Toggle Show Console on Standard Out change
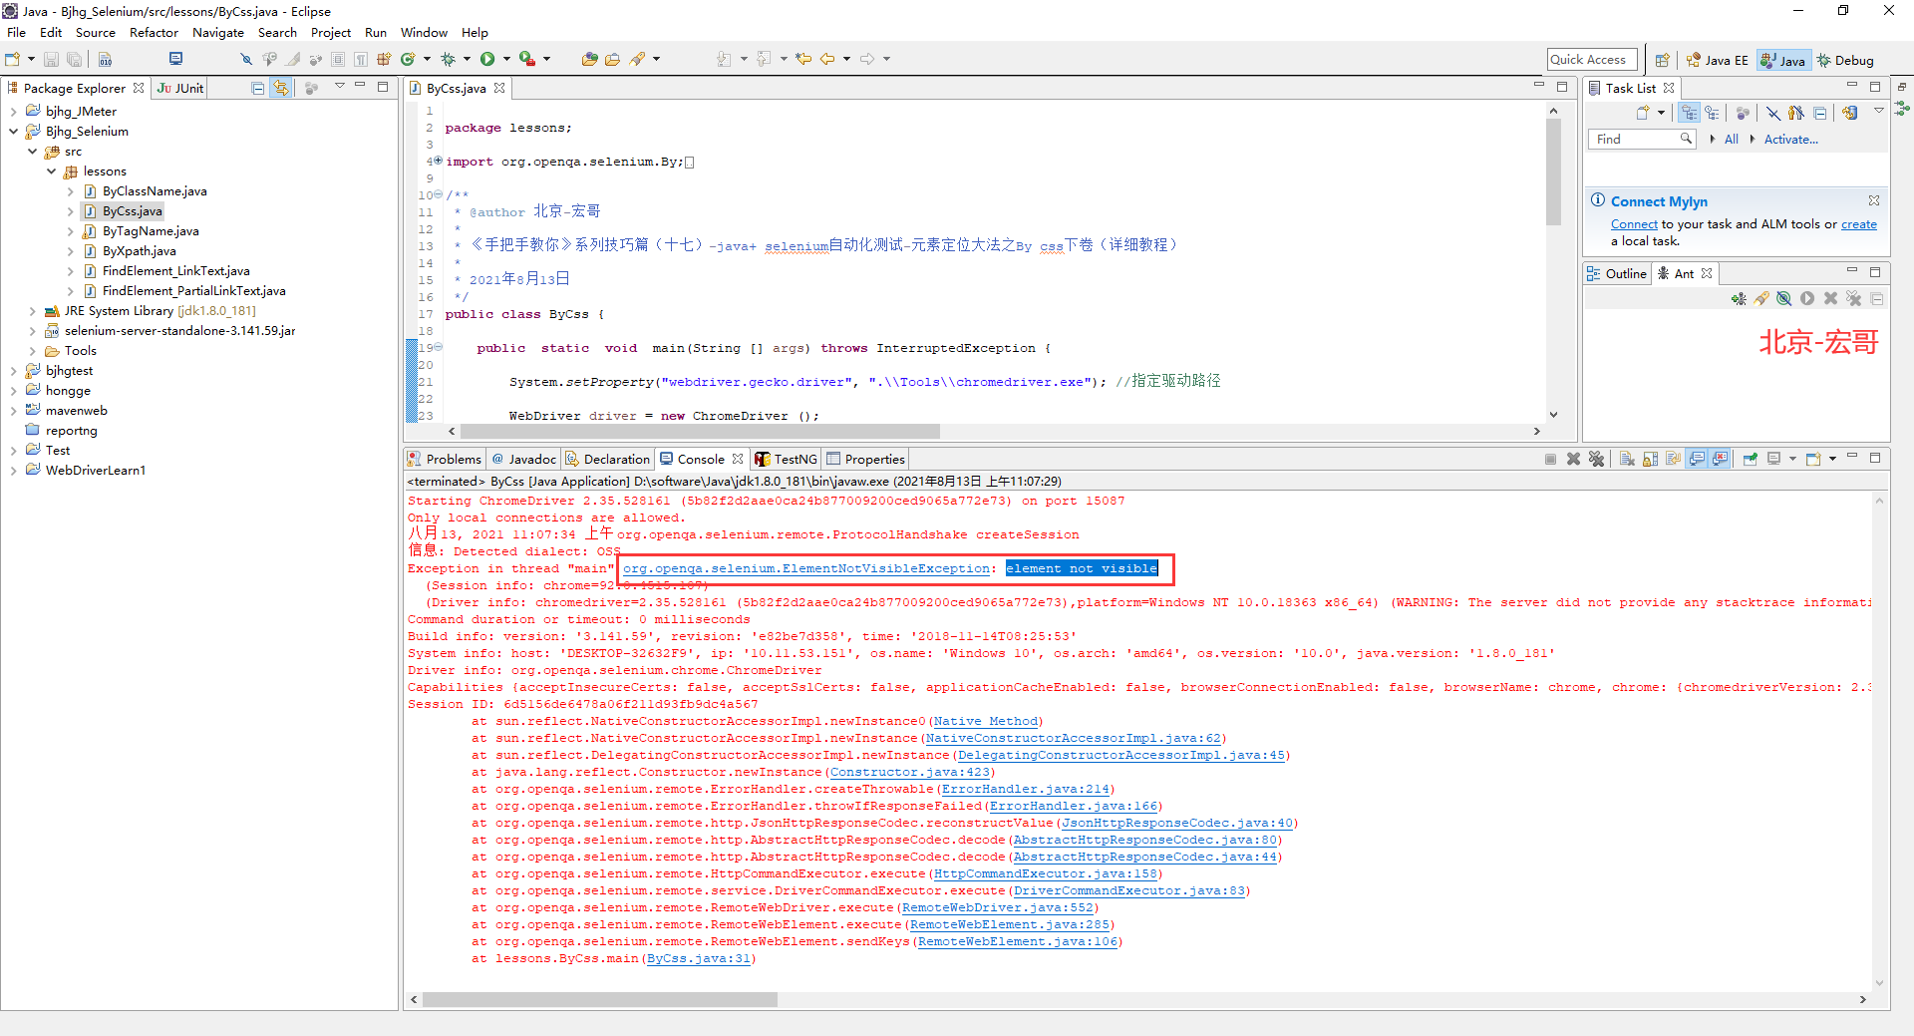 (x=1697, y=459)
